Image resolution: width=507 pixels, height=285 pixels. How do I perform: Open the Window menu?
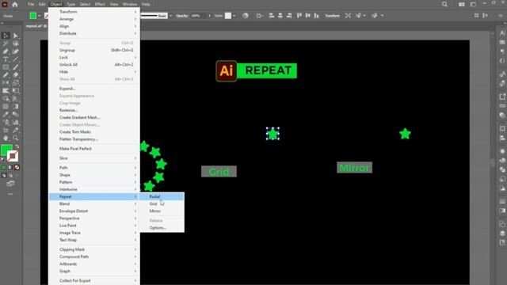pos(130,4)
